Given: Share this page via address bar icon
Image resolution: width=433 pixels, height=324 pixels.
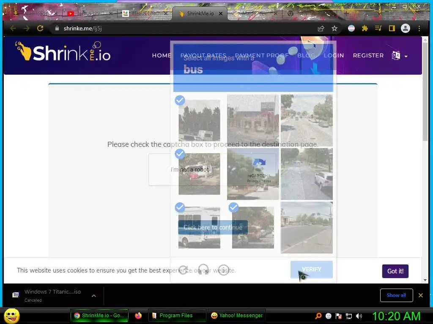Looking at the screenshot, I should (x=321, y=28).
